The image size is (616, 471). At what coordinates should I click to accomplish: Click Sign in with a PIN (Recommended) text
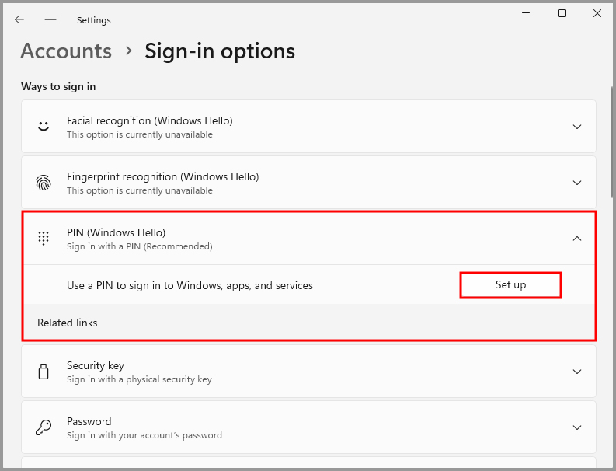(140, 246)
